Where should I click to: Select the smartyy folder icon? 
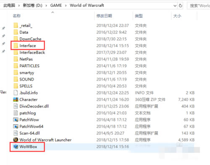(x=16, y=73)
